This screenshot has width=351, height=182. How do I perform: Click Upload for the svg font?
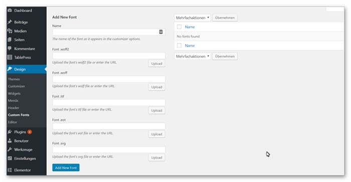(156, 157)
